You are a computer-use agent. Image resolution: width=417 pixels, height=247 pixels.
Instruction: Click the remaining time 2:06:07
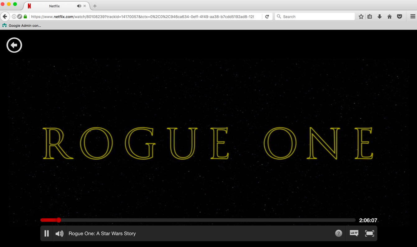(x=368, y=220)
